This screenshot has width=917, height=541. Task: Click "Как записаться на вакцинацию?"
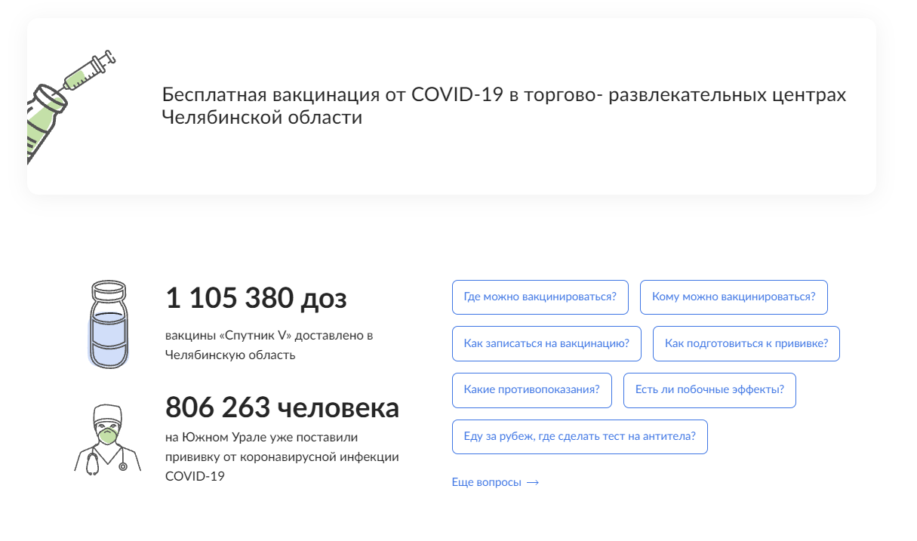546,344
